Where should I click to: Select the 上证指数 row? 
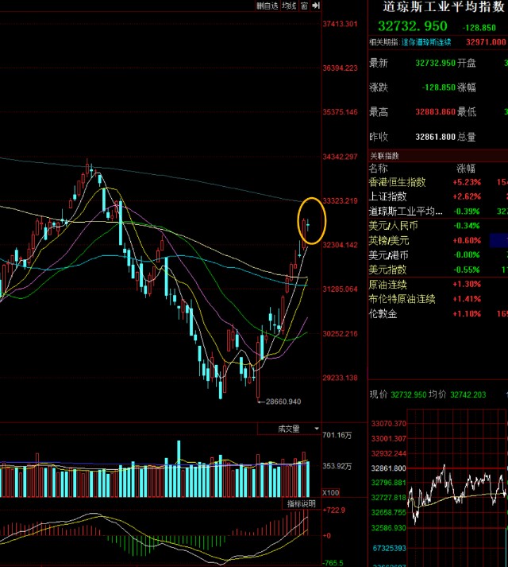(438, 196)
